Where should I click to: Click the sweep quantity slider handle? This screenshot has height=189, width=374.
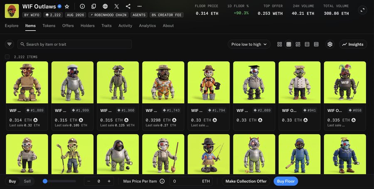pyautogui.click(x=45, y=181)
